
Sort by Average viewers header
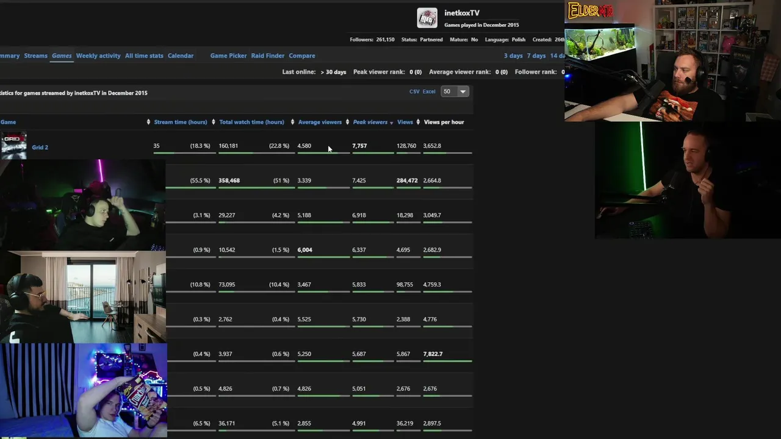click(320, 122)
